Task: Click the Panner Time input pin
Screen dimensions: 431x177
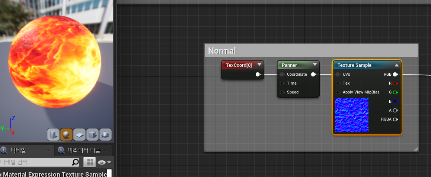Action: 282,83
